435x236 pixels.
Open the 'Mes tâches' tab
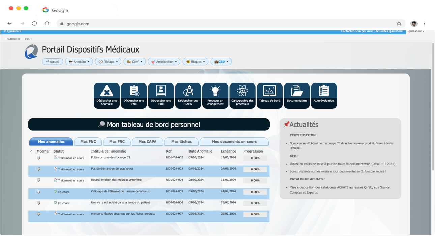point(181,141)
